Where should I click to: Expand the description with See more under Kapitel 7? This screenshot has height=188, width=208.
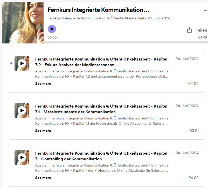[x=43, y=178]
